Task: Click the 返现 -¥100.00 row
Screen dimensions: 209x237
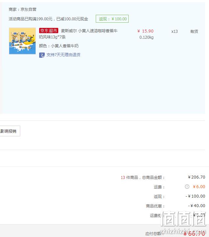Action: [179, 196]
